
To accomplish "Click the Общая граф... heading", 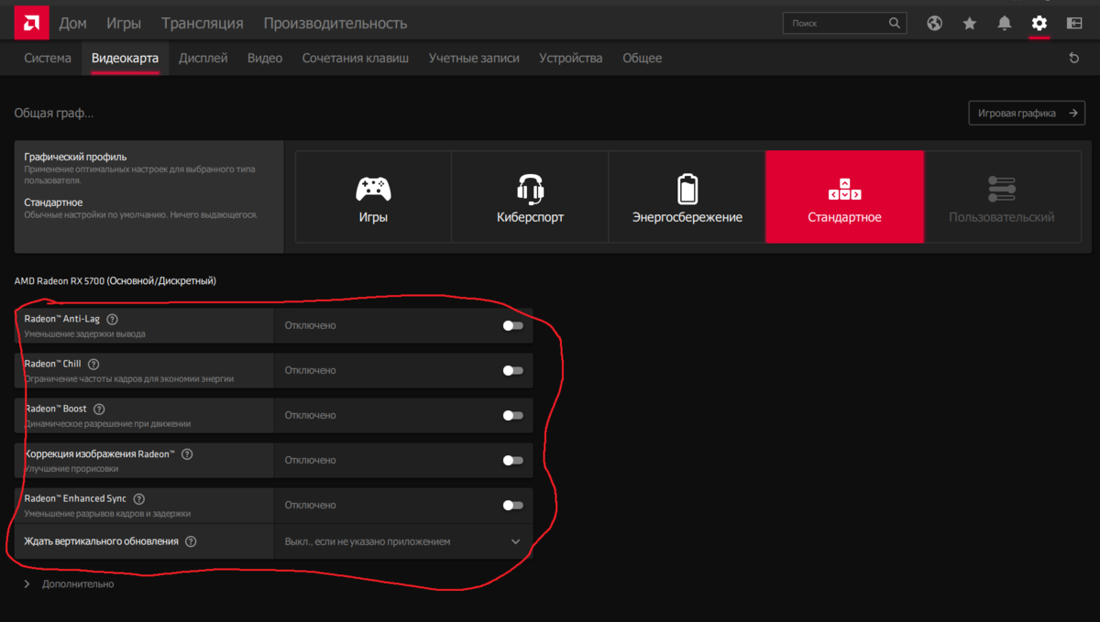I will tap(54, 113).
